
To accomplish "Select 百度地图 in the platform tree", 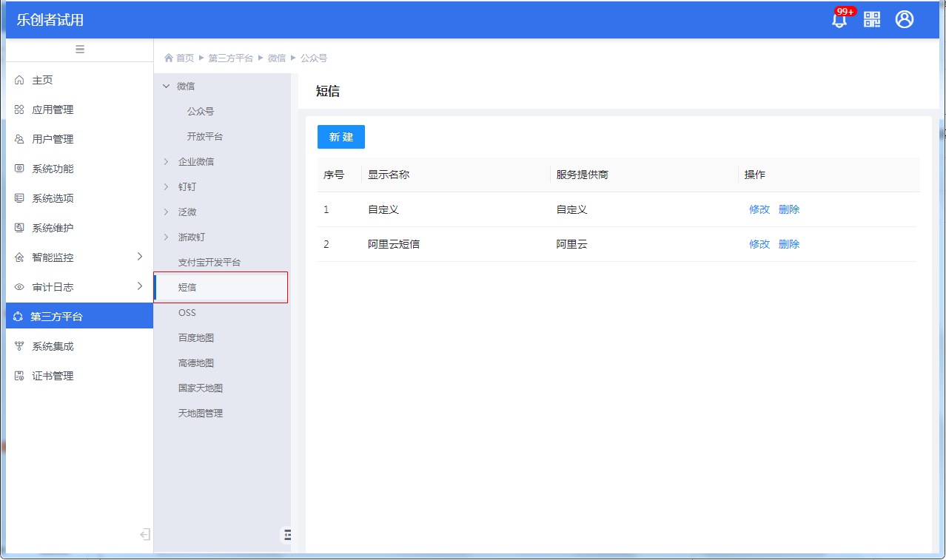I will 195,338.
